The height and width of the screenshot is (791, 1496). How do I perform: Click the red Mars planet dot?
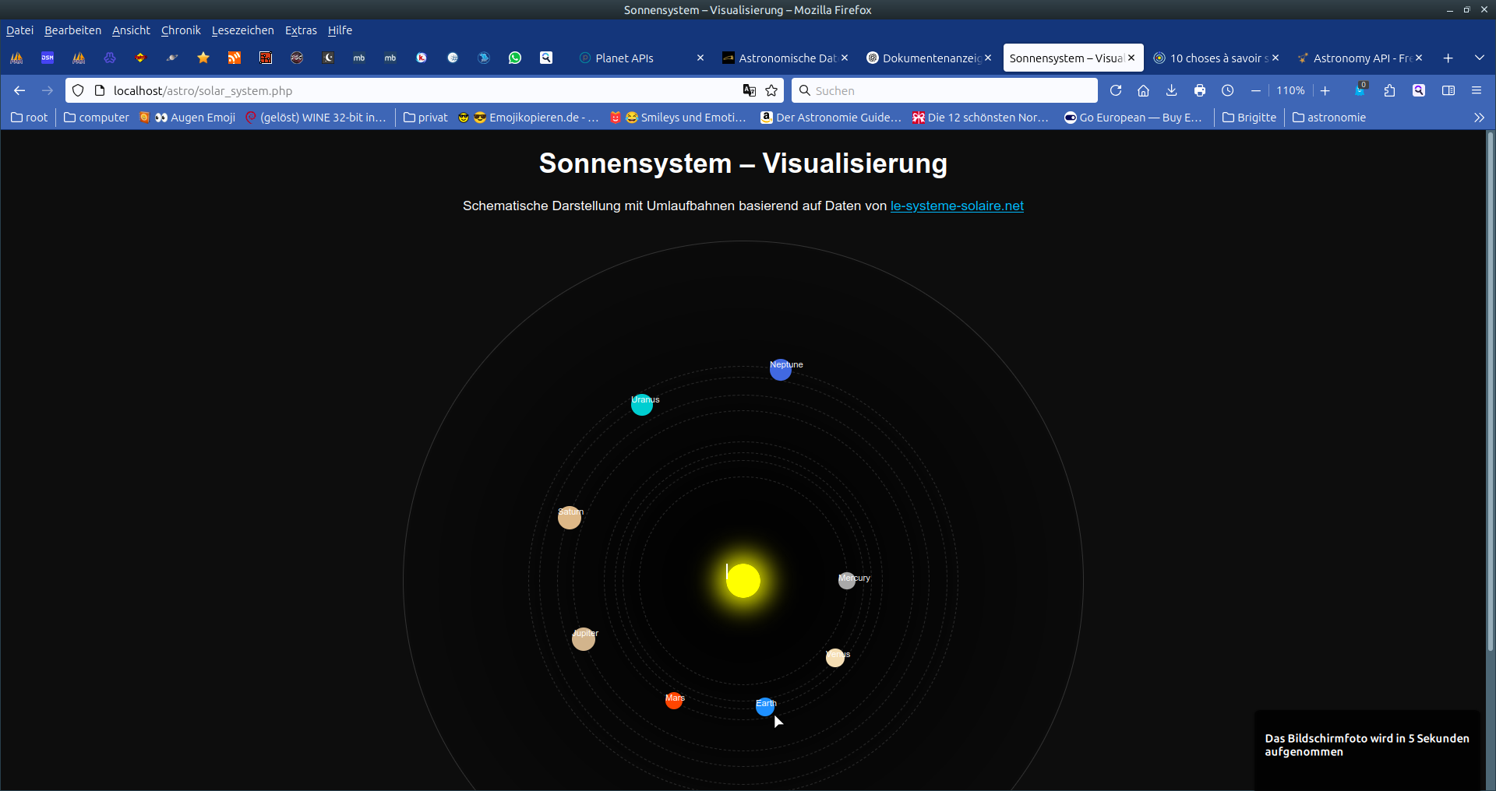(674, 701)
